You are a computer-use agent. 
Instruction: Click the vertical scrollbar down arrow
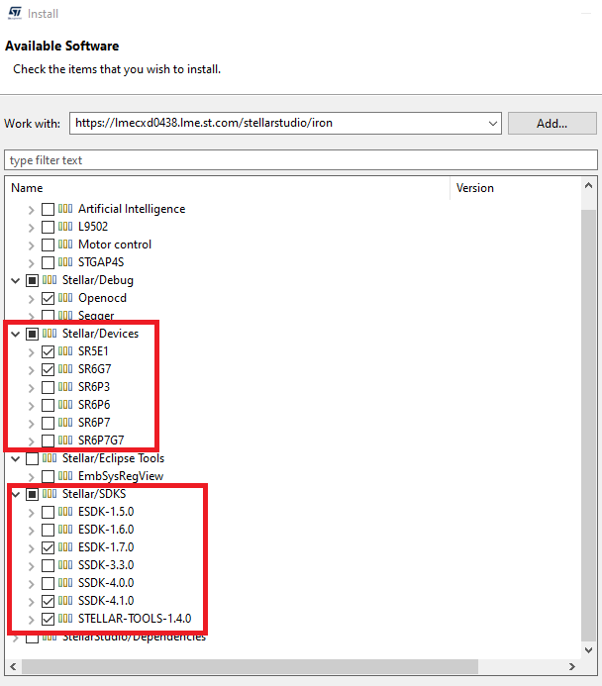tap(588, 649)
